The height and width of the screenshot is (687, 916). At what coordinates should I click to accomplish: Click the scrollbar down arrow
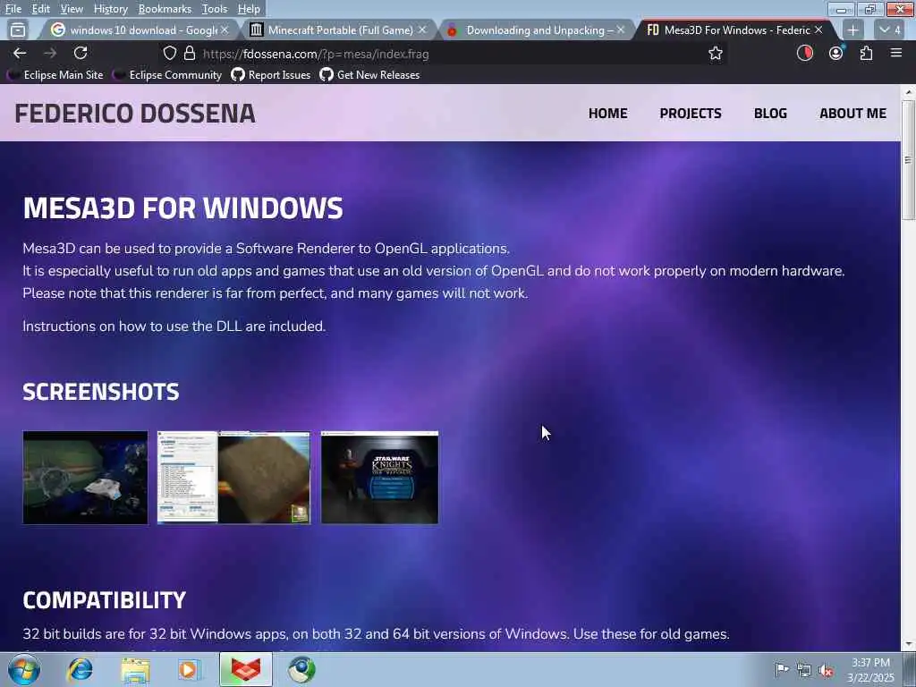click(x=908, y=644)
